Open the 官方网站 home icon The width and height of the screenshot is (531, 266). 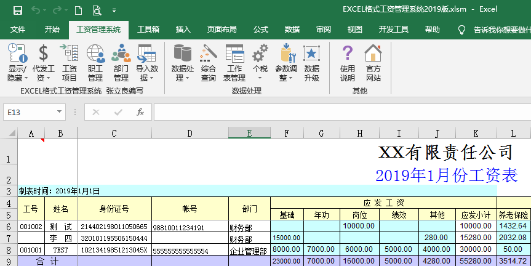click(x=373, y=63)
